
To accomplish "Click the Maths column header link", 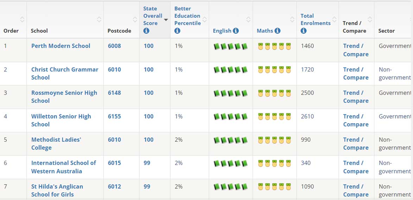I will tap(265, 31).
